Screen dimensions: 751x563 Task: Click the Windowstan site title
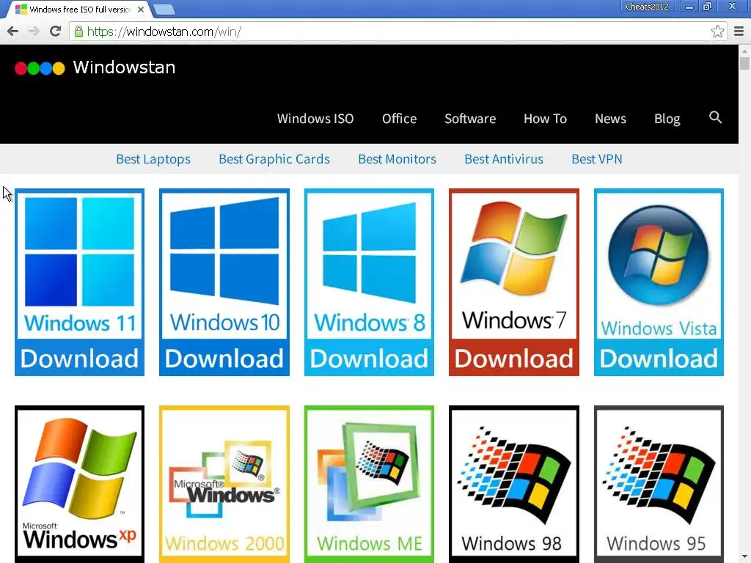coord(124,67)
